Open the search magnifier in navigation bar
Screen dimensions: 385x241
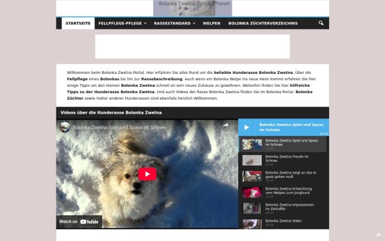tap(321, 23)
